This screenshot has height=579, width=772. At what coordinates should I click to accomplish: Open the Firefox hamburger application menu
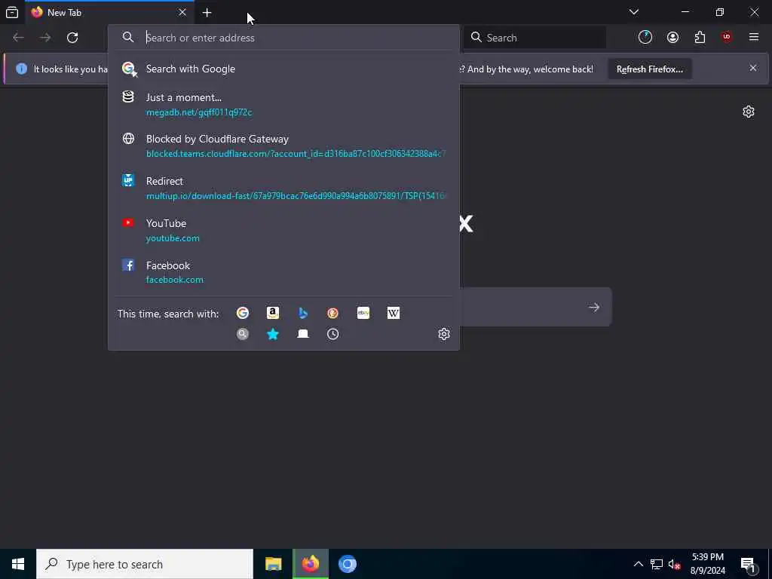(754, 38)
